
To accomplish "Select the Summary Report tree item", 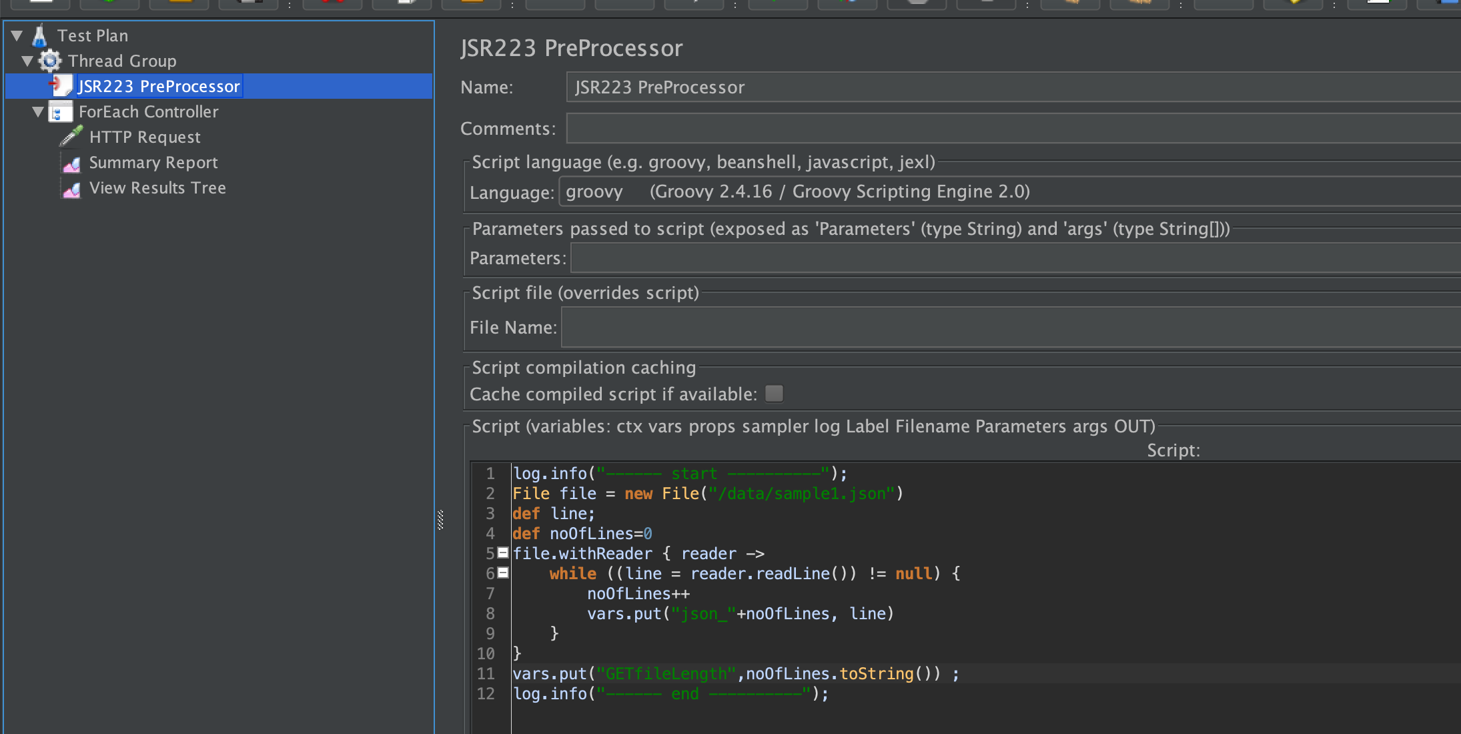I will (153, 162).
